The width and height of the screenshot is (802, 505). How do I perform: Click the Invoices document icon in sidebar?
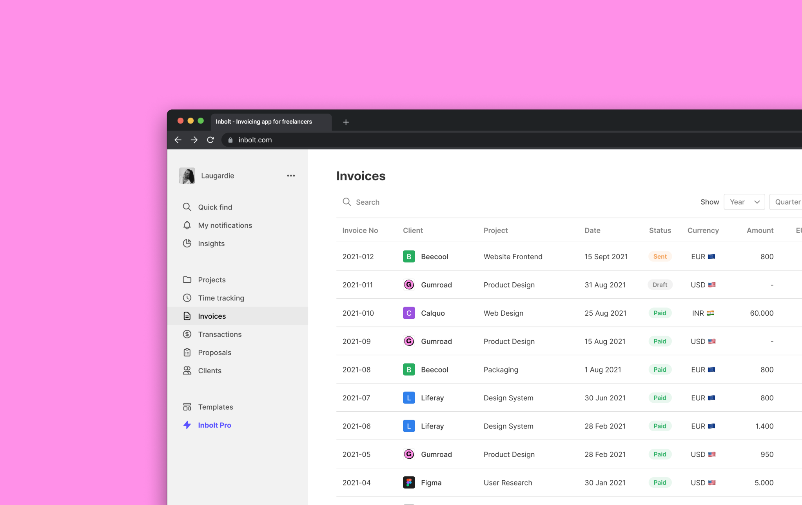pyautogui.click(x=187, y=316)
